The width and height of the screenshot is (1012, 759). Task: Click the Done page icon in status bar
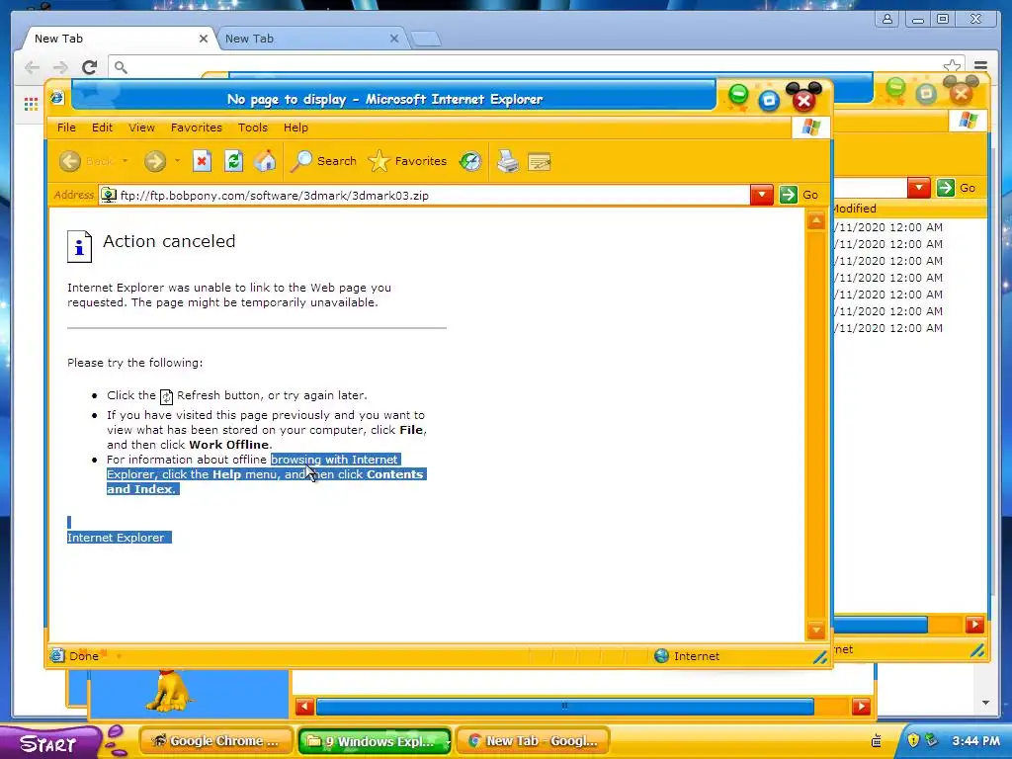(x=56, y=656)
